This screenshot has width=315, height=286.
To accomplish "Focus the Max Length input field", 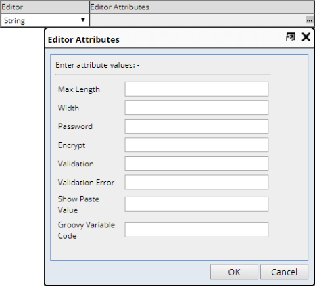I will click(x=197, y=89).
